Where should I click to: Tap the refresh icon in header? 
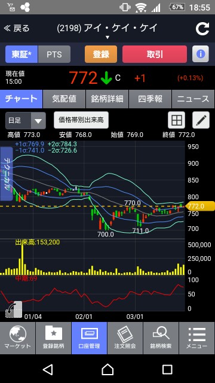pos(202,29)
